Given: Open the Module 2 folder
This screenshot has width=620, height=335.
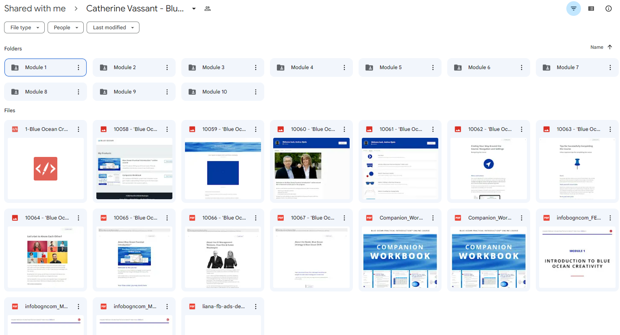Looking at the screenshot, I should (x=134, y=67).
